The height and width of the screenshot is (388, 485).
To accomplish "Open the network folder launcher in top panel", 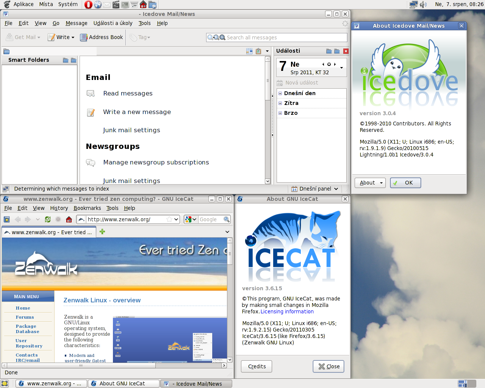I will (152, 5).
